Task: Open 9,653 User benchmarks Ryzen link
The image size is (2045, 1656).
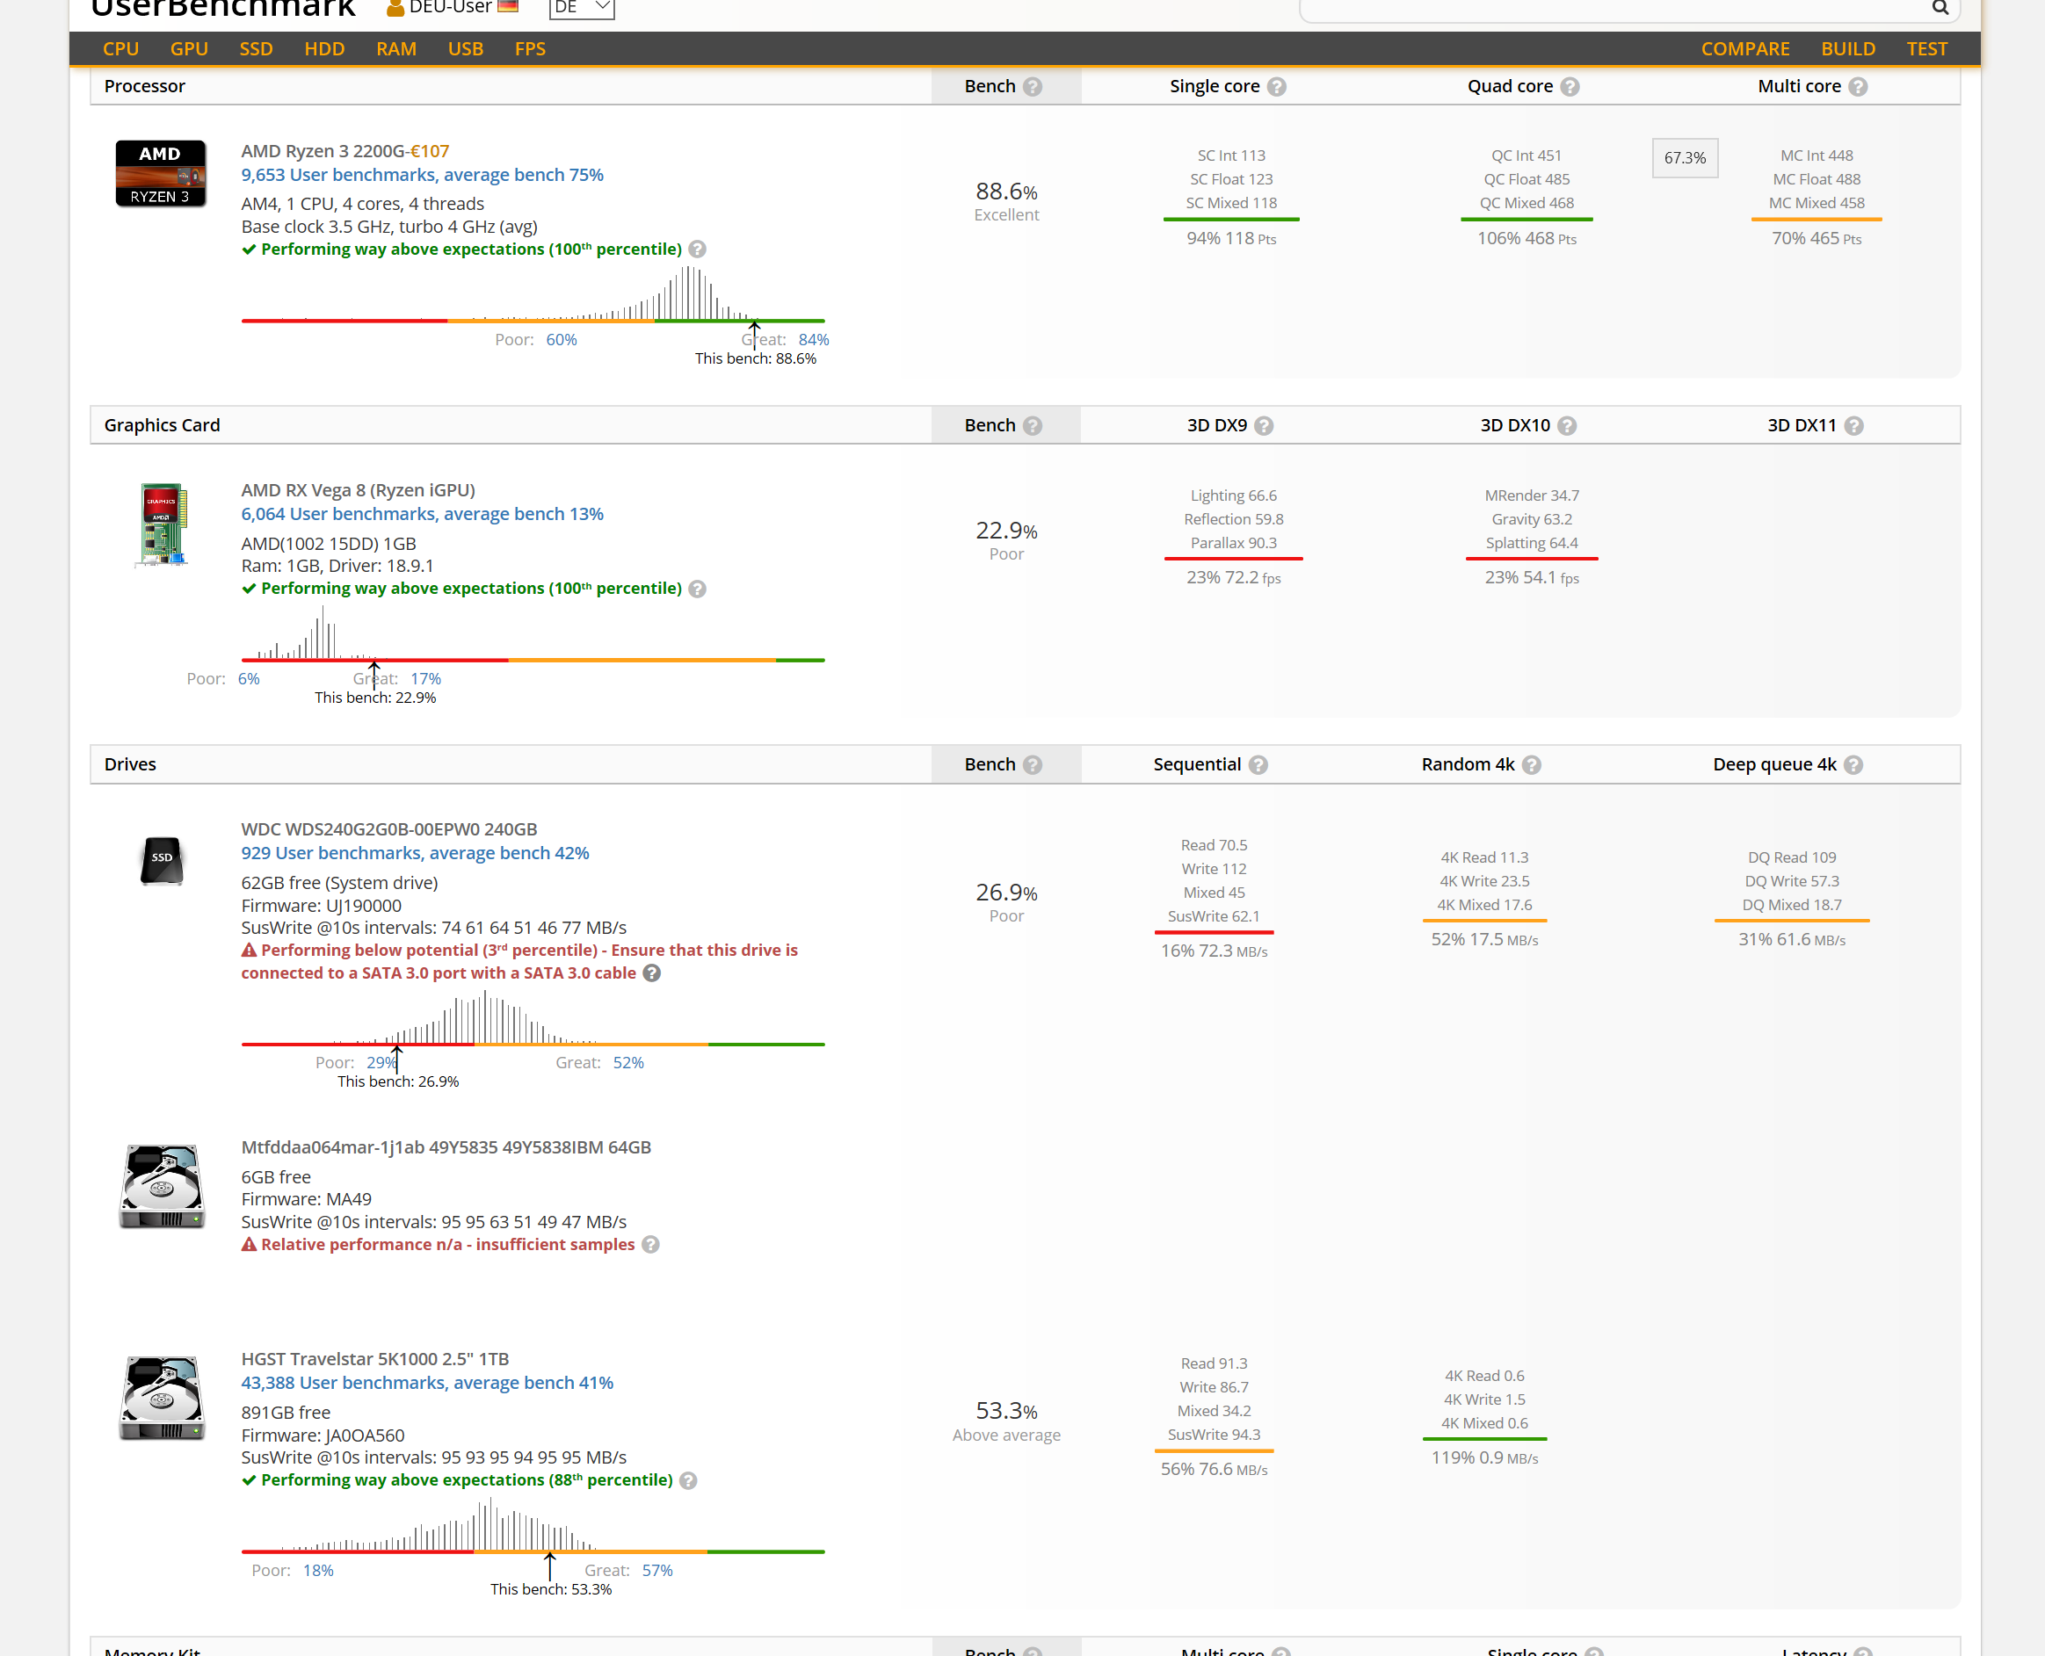Action: point(422,175)
